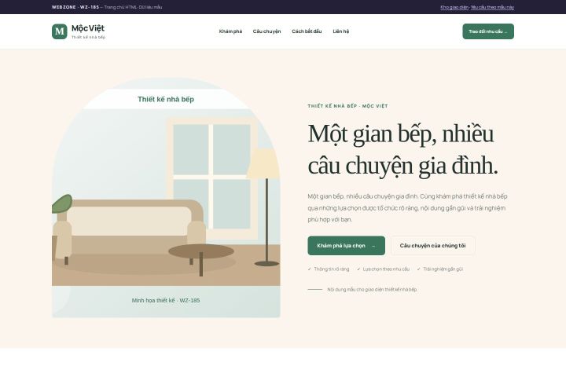
Task: Click the Khám phá lựa chọn button
Action: [x=346, y=246]
